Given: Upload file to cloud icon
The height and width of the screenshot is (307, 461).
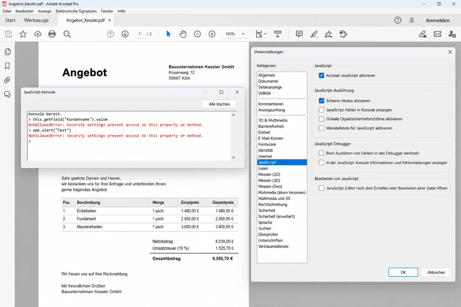Looking at the screenshot, I should tap(38, 34).
